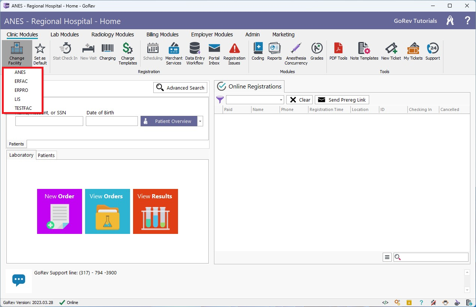Click the help question mark in header
The width and height of the screenshot is (476, 307).
click(x=467, y=21)
